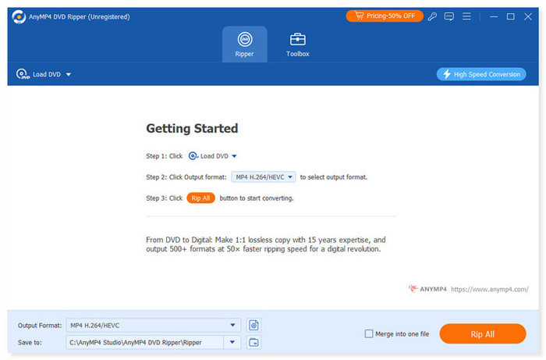Viewport: 546px width, 360px height.
Task: Open the Pricing-50% OFF offer
Action: (x=385, y=16)
